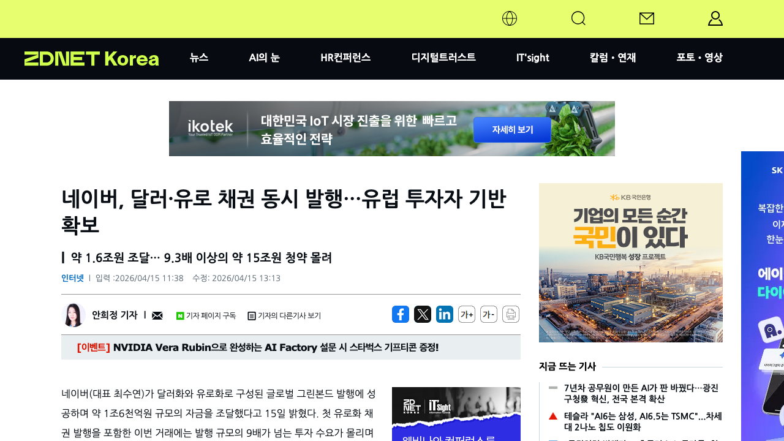Increase font size with 가+ button
Screen dimensions: 784x441
[x=467, y=314]
